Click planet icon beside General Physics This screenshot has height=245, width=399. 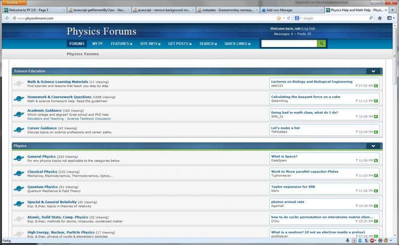pos(19,158)
